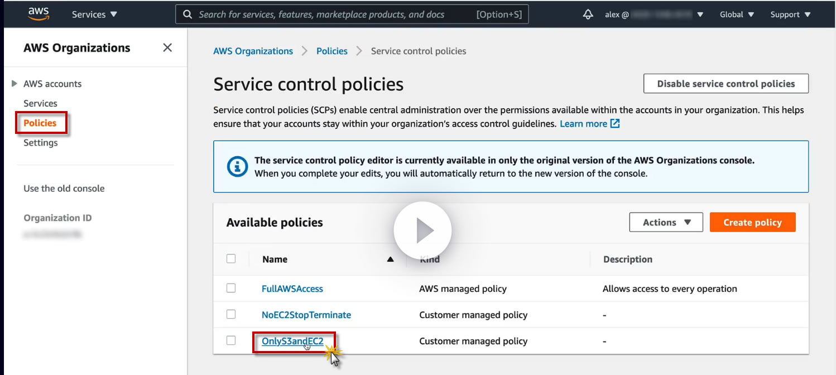Select the OnlyS3andEC2 policy checkbox
Viewport: 836px width, 375px height.
[x=231, y=341]
